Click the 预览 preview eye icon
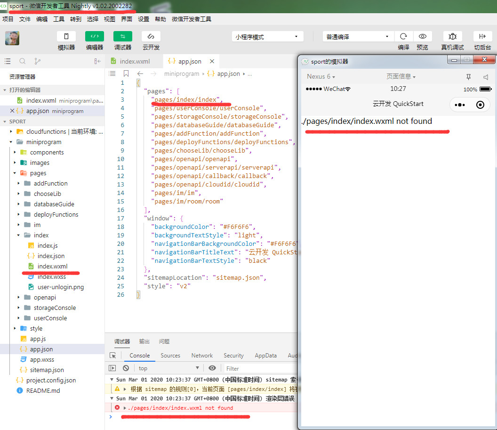Screen dimensions: 497x430 [x=423, y=36]
